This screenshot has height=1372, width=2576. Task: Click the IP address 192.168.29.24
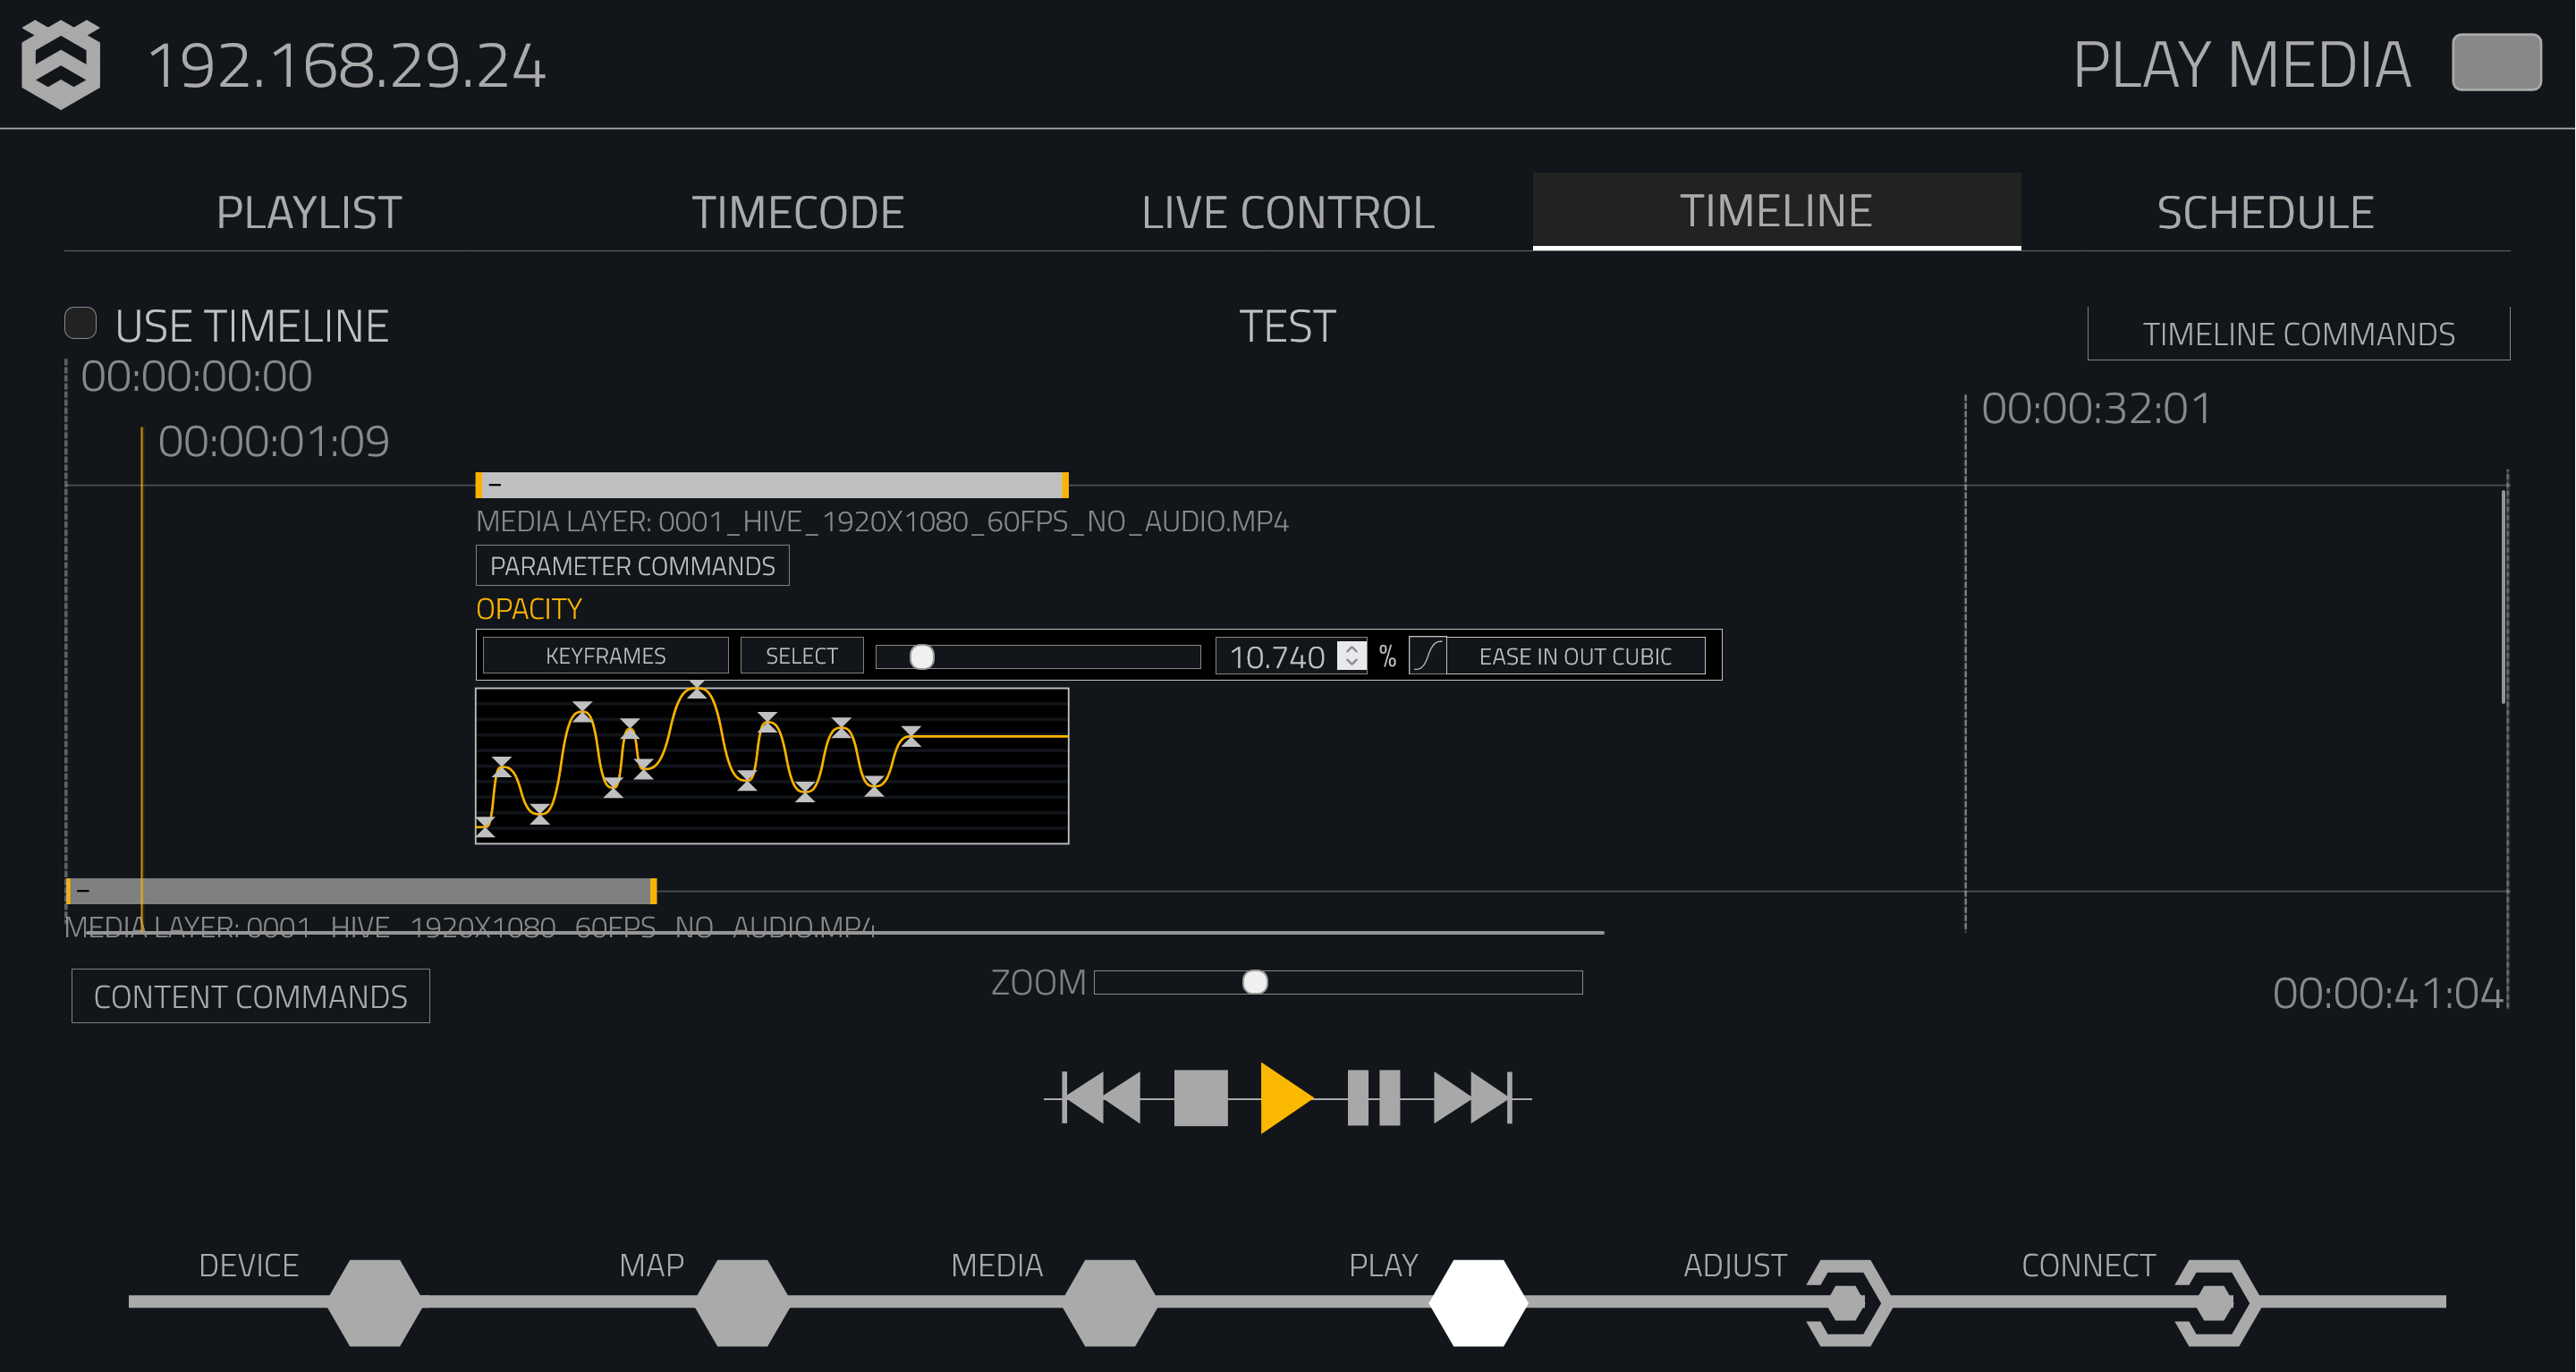click(347, 66)
